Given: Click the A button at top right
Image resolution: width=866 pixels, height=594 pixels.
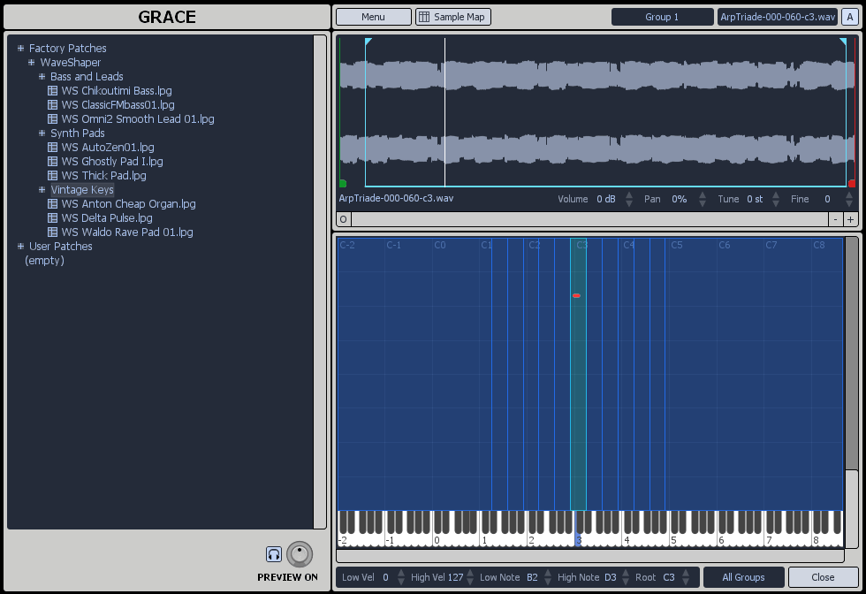Looking at the screenshot, I should tap(850, 17).
